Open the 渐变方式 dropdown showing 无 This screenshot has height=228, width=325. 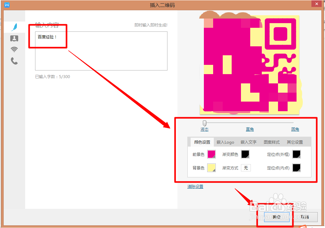tap(246, 168)
